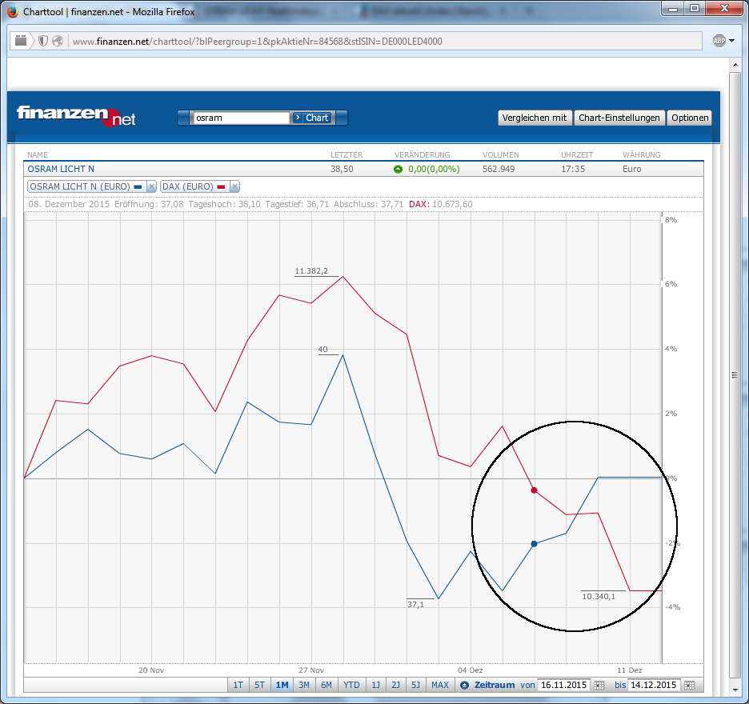Click the LETZTER value 38,50
The height and width of the screenshot is (704, 749).
(342, 169)
